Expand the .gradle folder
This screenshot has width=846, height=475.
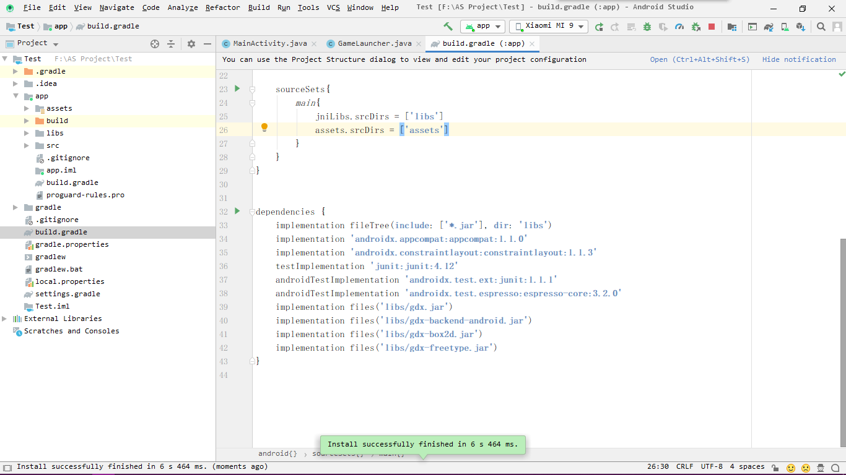(15, 71)
